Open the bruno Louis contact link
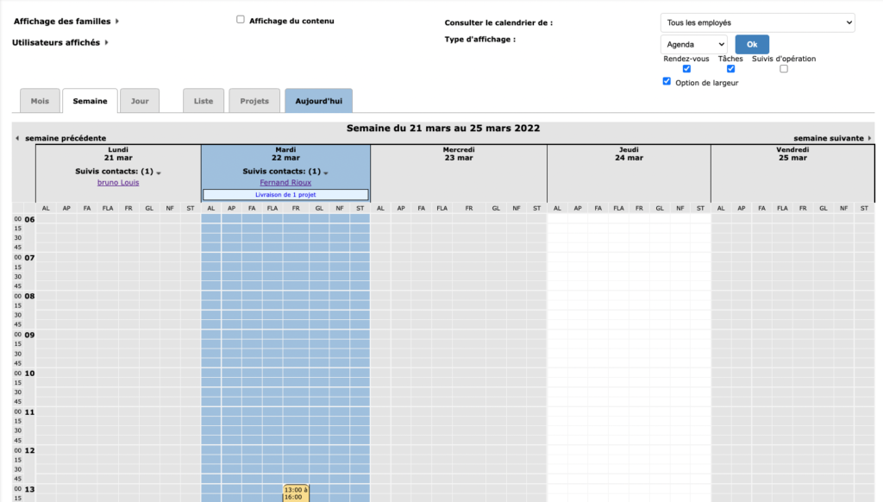 [118, 183]
